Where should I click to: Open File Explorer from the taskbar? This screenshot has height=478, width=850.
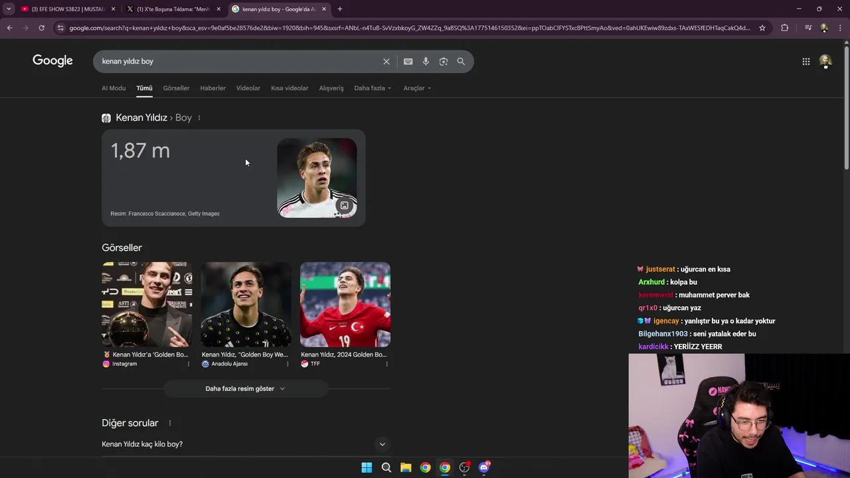pos(406,467)
